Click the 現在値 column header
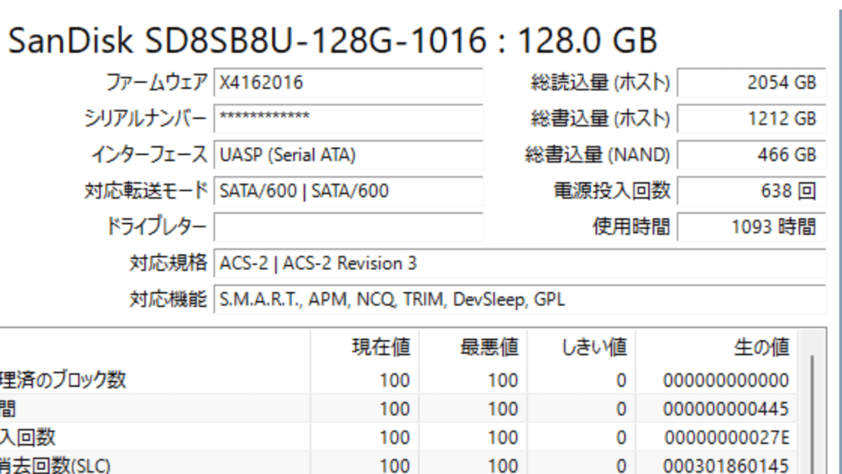 coord(380,347)
